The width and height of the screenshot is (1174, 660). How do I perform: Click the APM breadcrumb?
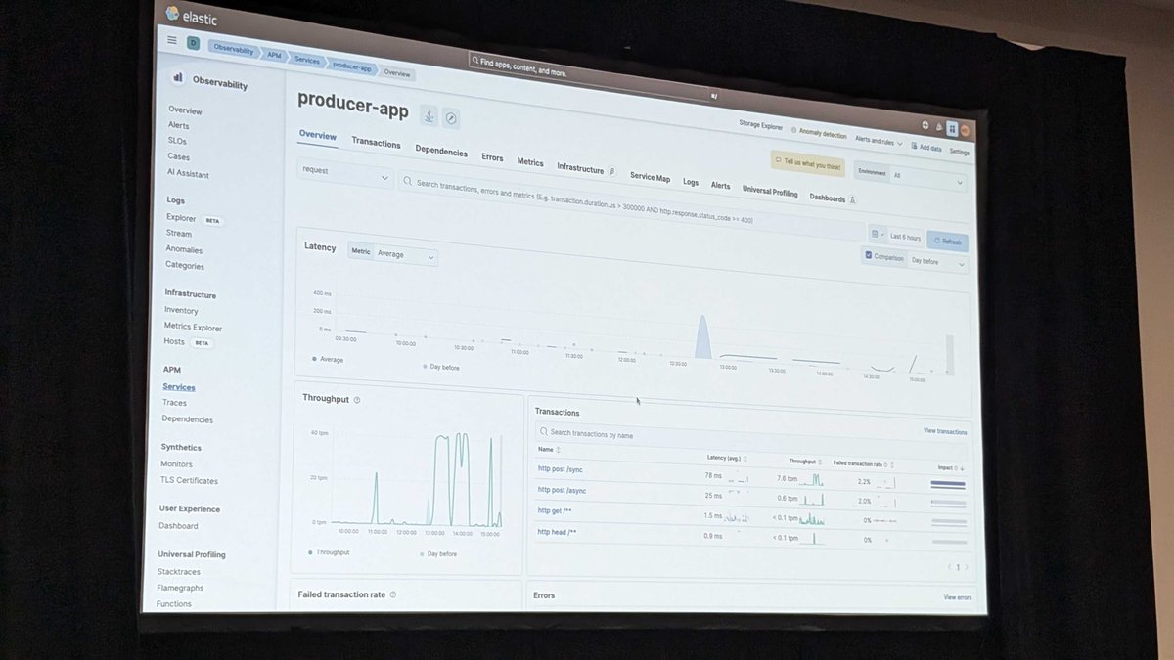coord(274,55)
